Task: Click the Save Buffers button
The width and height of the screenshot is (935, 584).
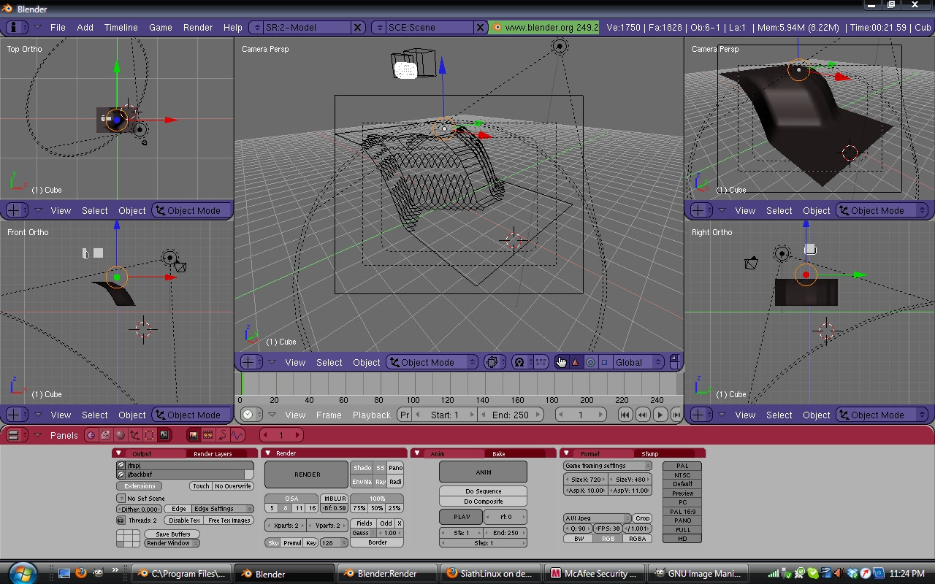Action: coord(172,534)
